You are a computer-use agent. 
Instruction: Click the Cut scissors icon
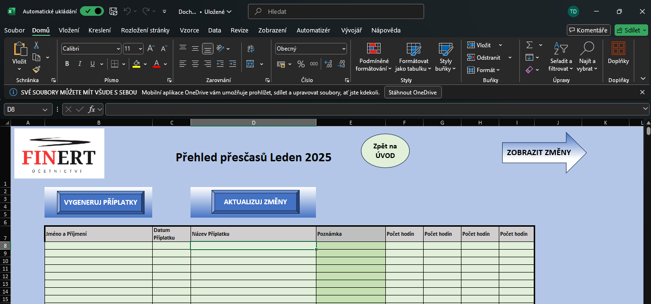(36, 45)
